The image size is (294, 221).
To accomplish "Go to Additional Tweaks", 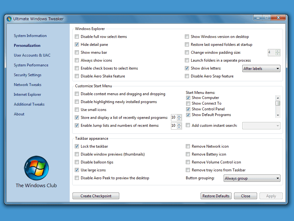I will click(x=29, y=104).
